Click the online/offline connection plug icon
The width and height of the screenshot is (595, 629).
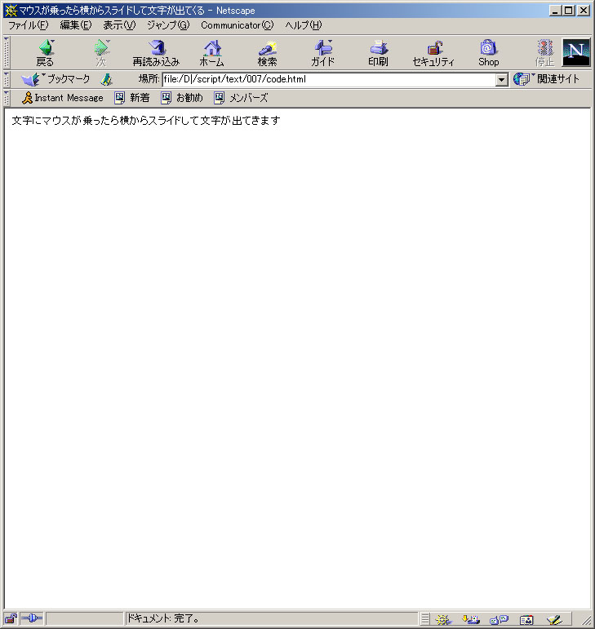pos(31,618)
